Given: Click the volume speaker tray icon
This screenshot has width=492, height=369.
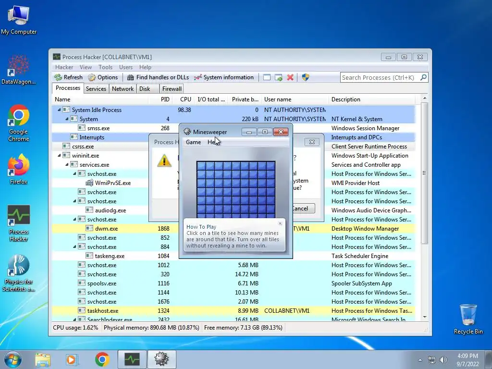Looking at the screenshot, I should (443, 360).
